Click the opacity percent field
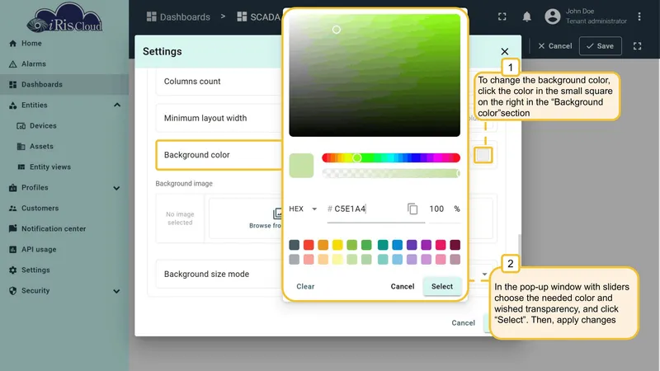Viewport: 660px width, 371px height. [436, 209]
